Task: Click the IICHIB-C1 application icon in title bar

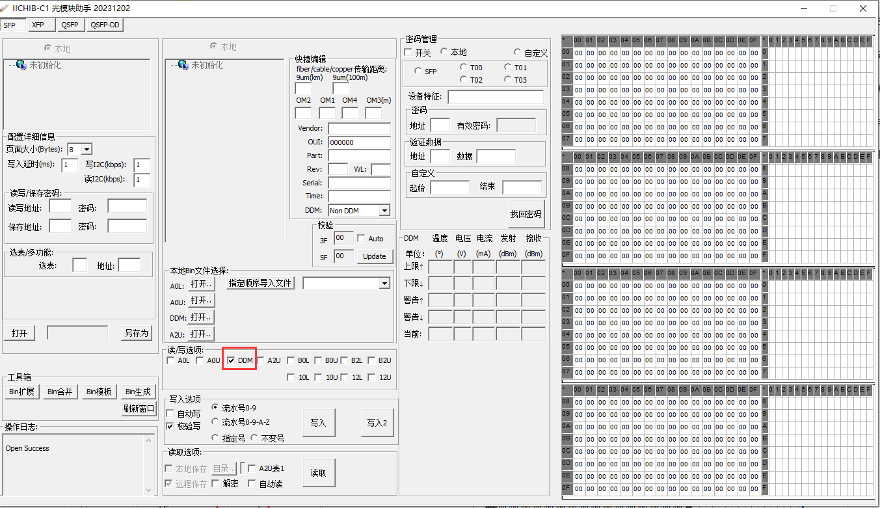Action: [7, 8]
